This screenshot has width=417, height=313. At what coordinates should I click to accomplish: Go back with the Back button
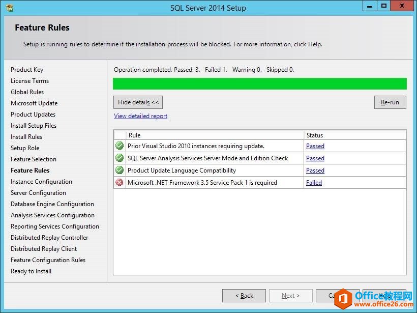tap(244, 295)
